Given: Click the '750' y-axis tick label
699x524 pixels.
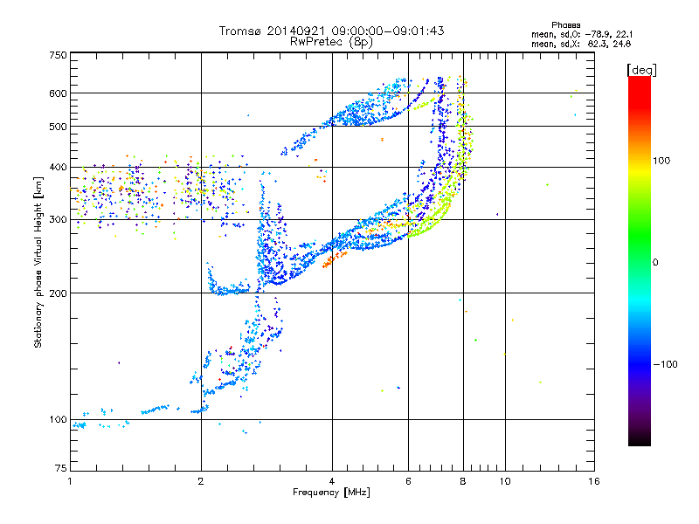Looking at the screenshot, I should click(x=58, y=55).
